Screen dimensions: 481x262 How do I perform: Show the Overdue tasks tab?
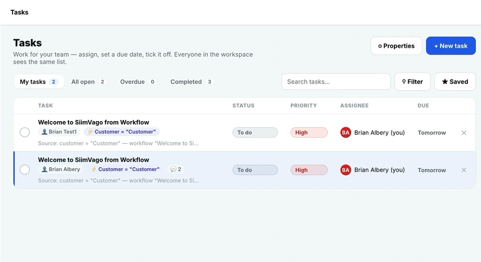[x=138, y=82]
